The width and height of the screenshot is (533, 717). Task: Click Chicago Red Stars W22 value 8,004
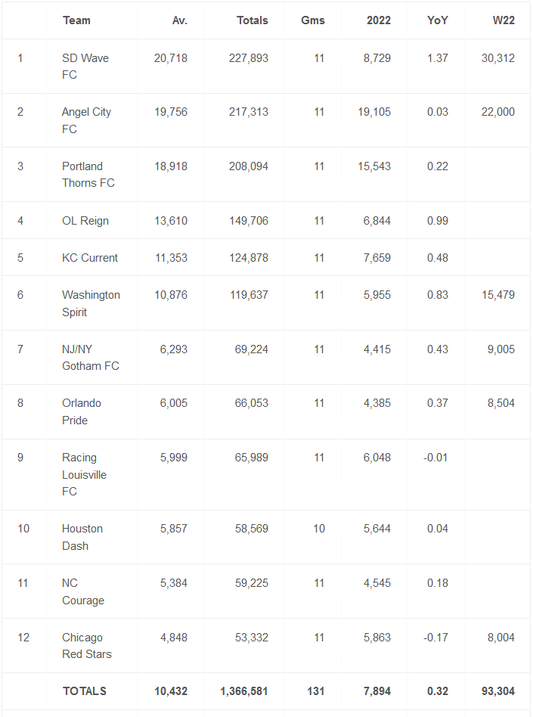coord(501,638)
